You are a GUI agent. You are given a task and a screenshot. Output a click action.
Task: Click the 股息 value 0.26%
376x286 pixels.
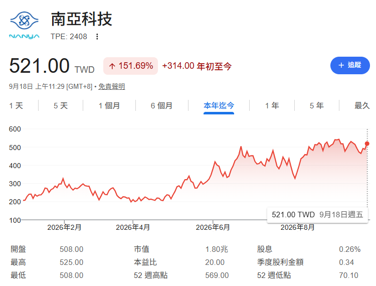click(349, 249)
